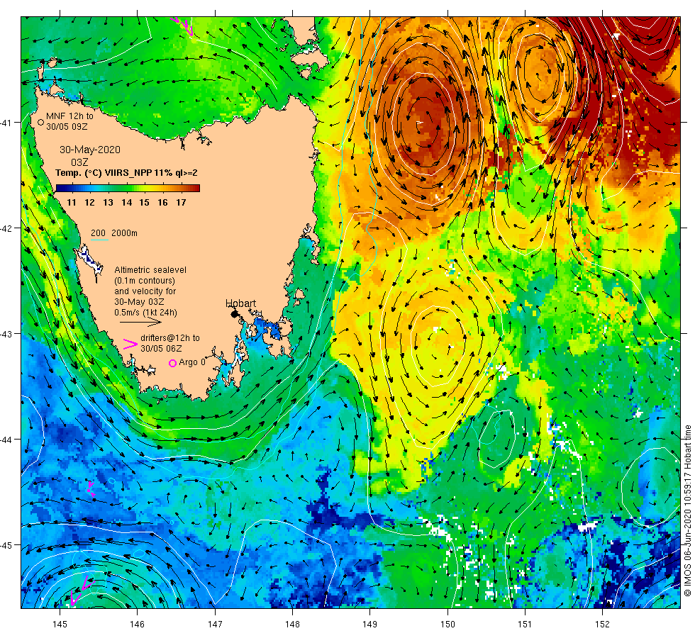Click the '(0.1m contours)' legend line
The height and width of the screenshot is (638, 695).
tap(145, 281)
